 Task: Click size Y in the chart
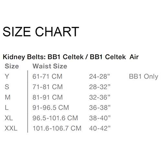[7, 76]
